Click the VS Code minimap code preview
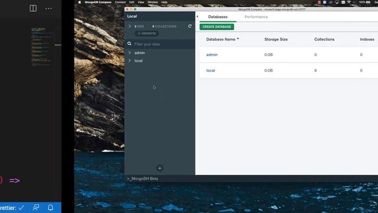This screenshot has height=213, width=378. coord(42,46)
